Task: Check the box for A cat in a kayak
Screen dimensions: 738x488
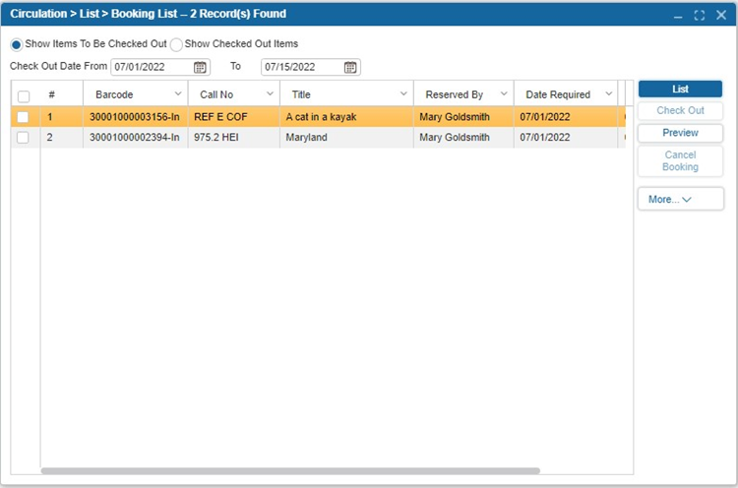Action: pos(23,117)
